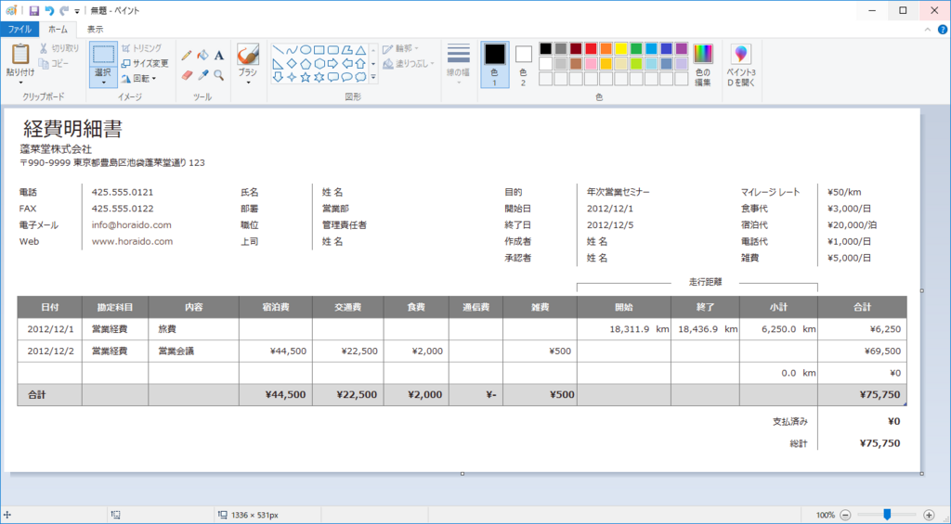Choose the Five-point star shape
Viewport: 951px width, 524px height.
click(306, 77)
